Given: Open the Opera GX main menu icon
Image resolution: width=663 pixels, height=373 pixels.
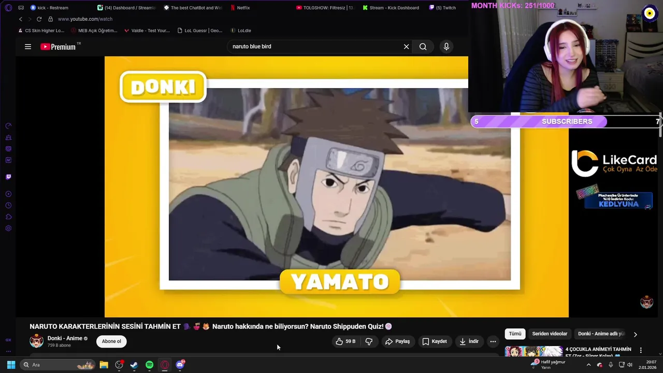Looking at the screenshot, I should coord(8,8).
